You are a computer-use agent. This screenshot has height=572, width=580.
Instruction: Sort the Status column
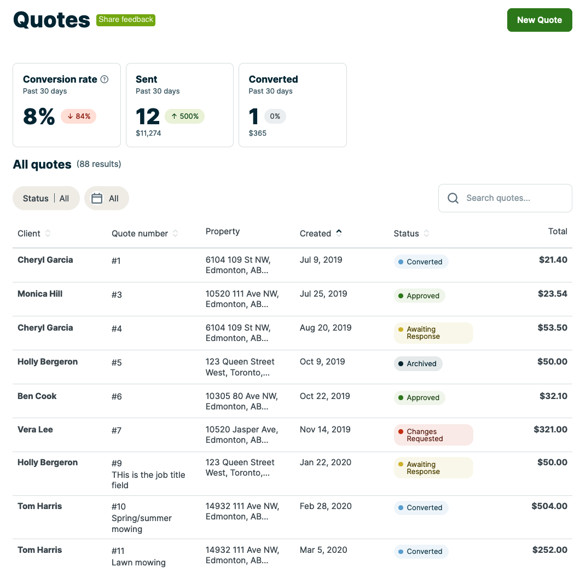[426, 233]
